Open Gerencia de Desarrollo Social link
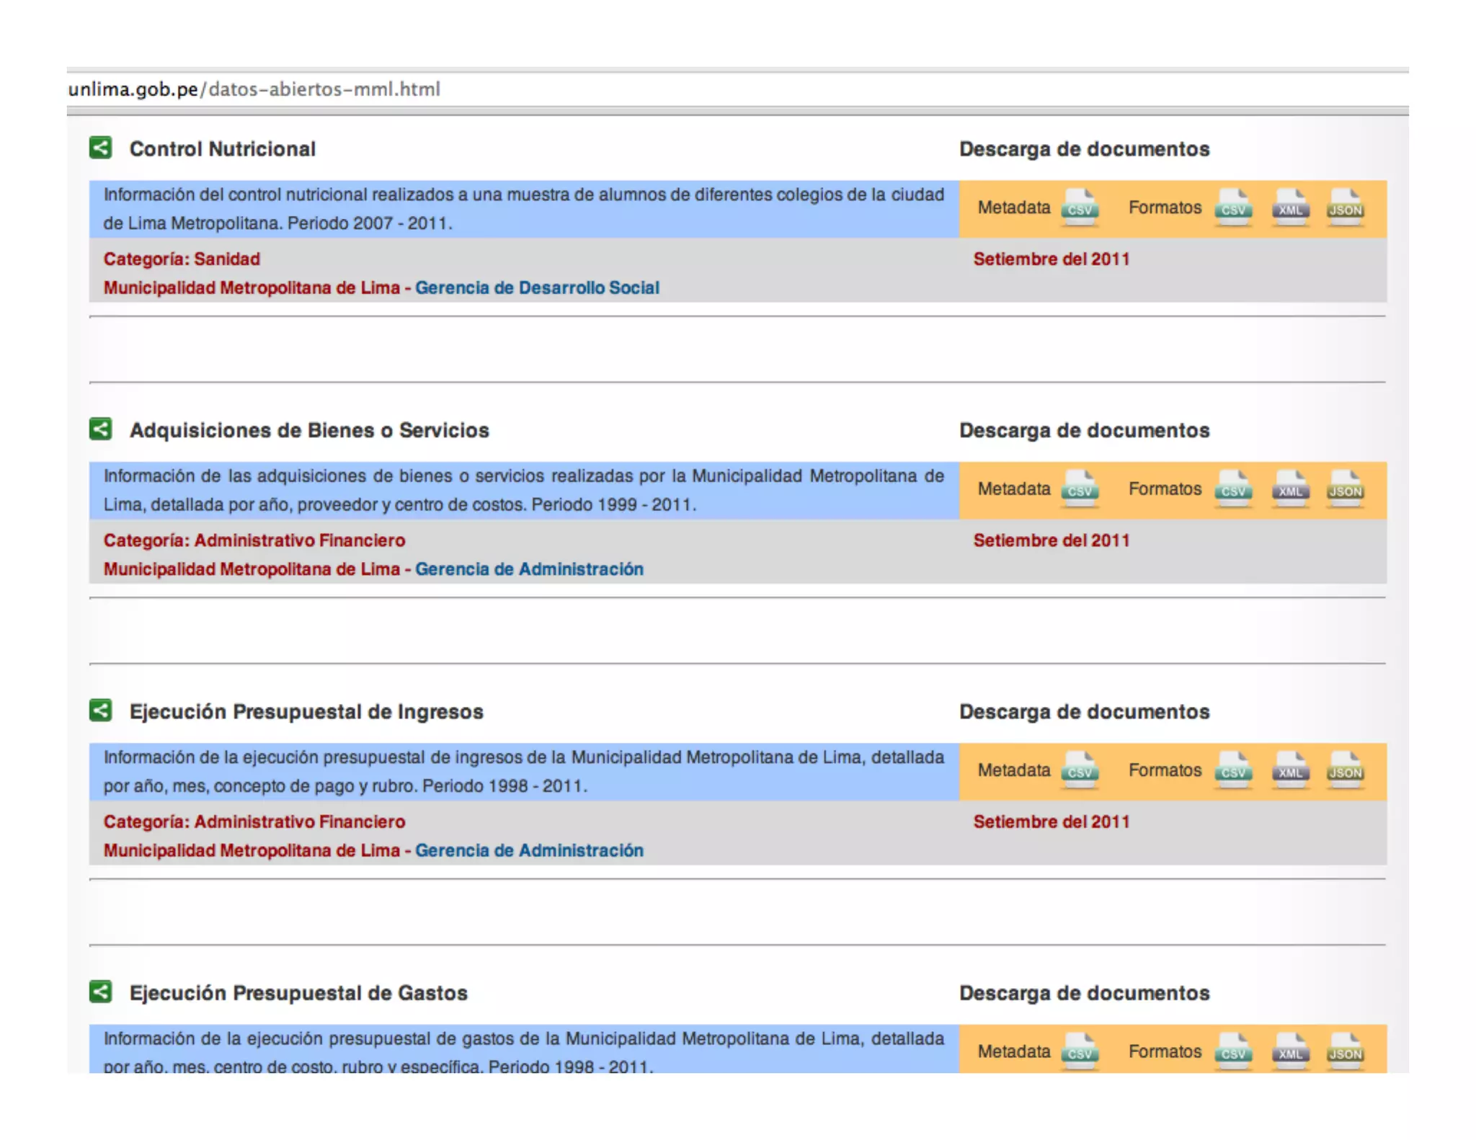Image resolution: width=1476 pixels, height=1140 pixels. [537, 288]
